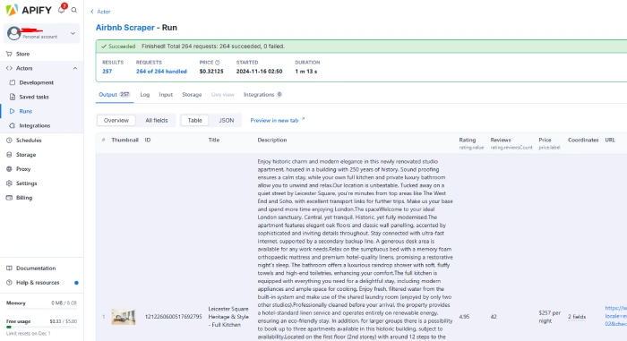Switch to the Storage tab

(x=192, y=94)
